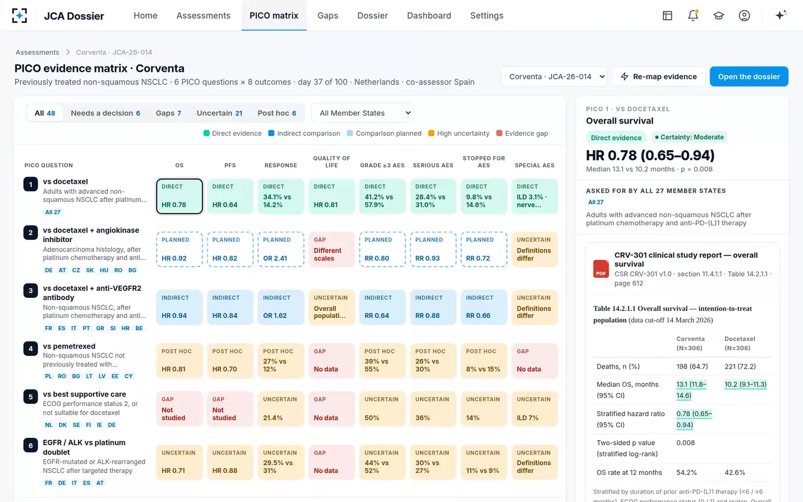Select the vs docetaxel OS cell HR 0.78

click(x=180, y=196)
